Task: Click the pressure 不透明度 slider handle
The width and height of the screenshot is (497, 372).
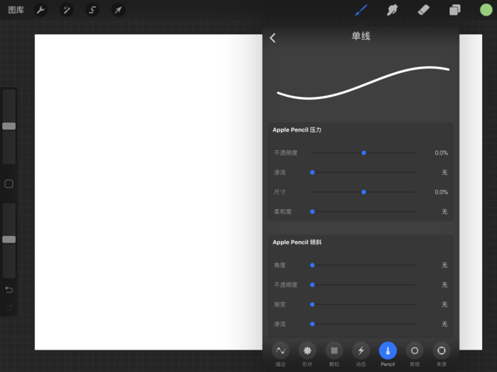Action: click(x=364, y=153)
